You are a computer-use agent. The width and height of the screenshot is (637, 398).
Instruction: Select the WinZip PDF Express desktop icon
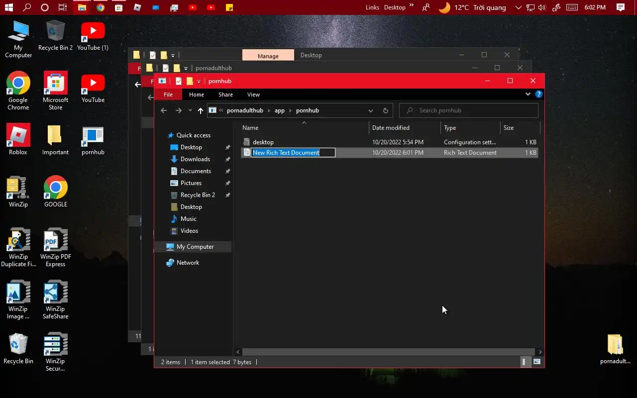pos(56,248)
